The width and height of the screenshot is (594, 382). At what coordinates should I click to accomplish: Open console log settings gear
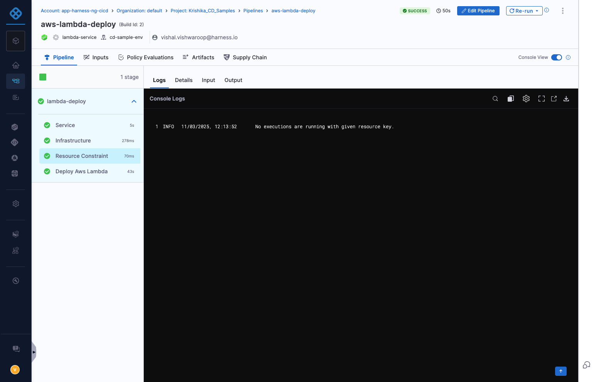click(x=526, y=99)
